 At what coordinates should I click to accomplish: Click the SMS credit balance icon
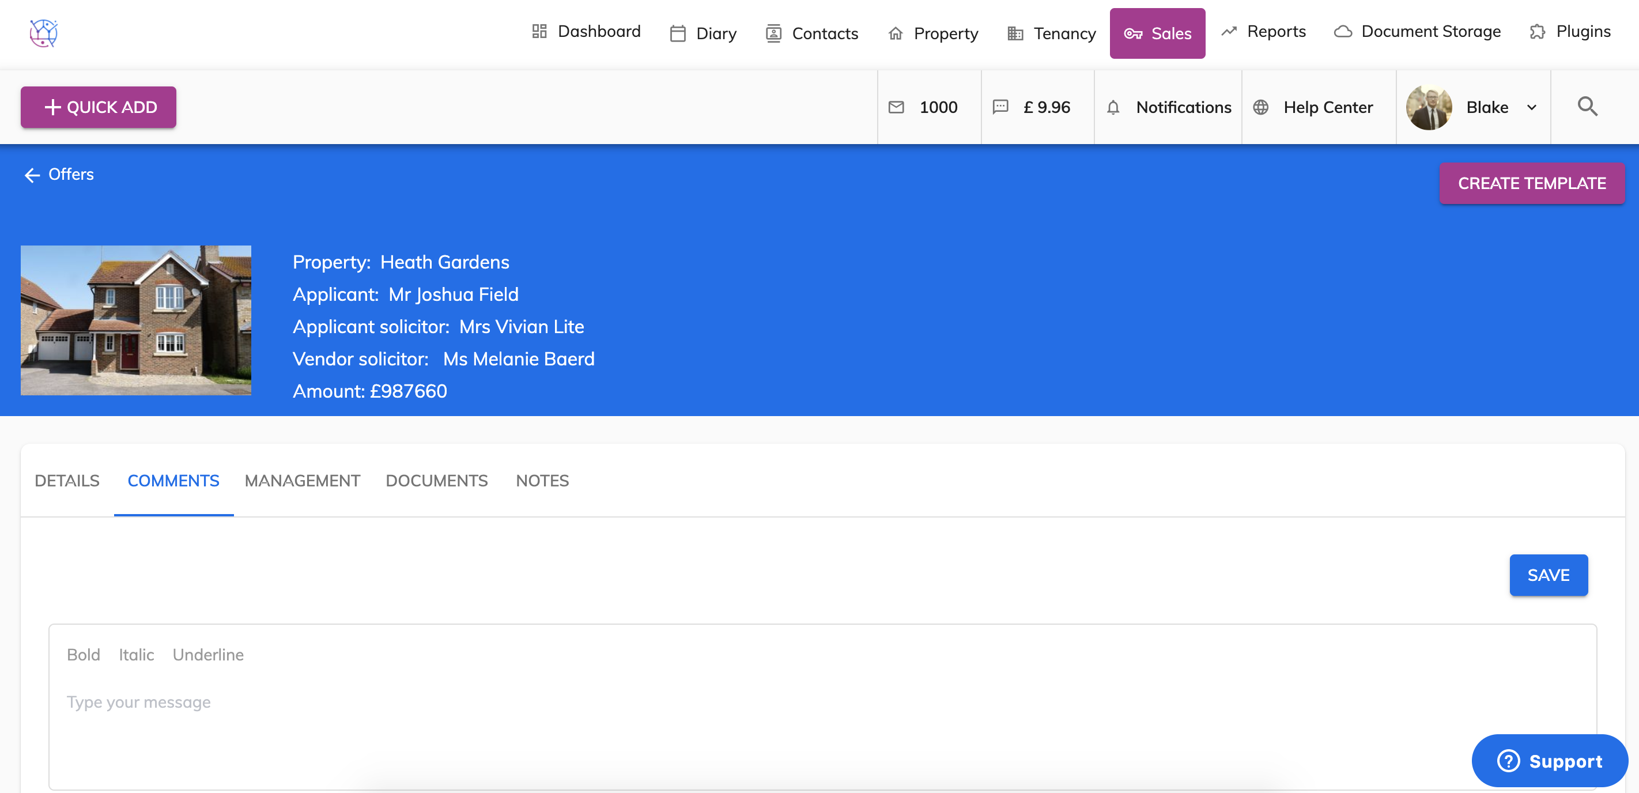(x=1000, y=107)
